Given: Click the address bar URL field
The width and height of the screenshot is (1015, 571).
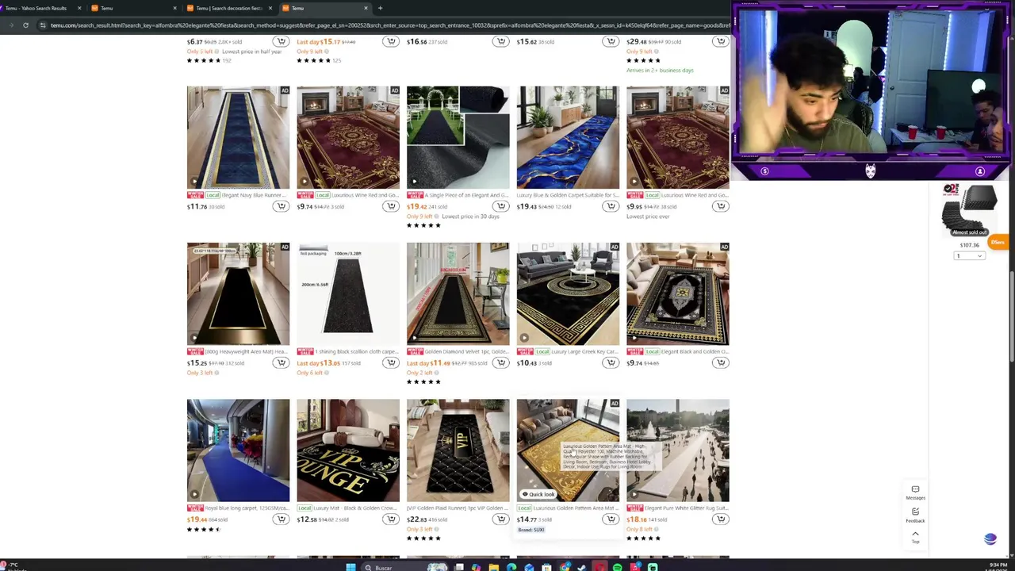Looking at the screenshot, I should (389, 25).
